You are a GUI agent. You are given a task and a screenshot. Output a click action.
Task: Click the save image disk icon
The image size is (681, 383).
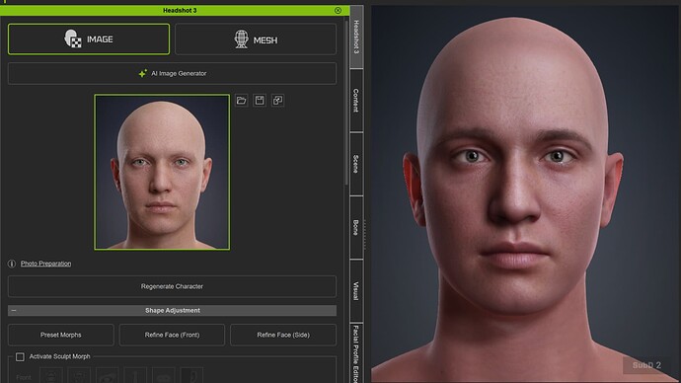click(260, 101)
